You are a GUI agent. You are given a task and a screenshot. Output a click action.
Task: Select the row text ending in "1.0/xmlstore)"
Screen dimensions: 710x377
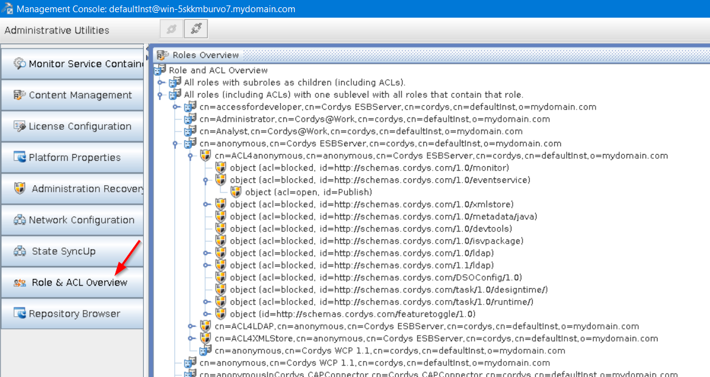[372, 205]
